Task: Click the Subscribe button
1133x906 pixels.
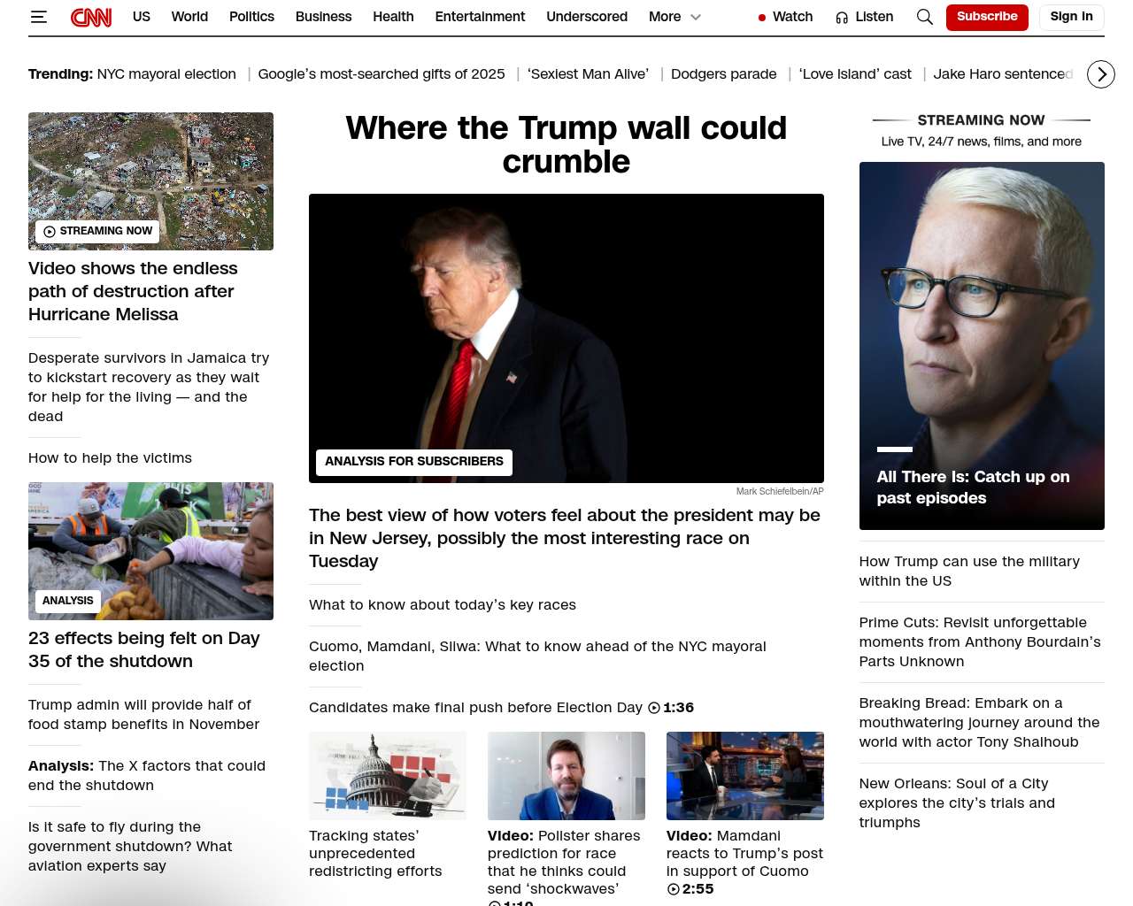Action: click(987, 17)
